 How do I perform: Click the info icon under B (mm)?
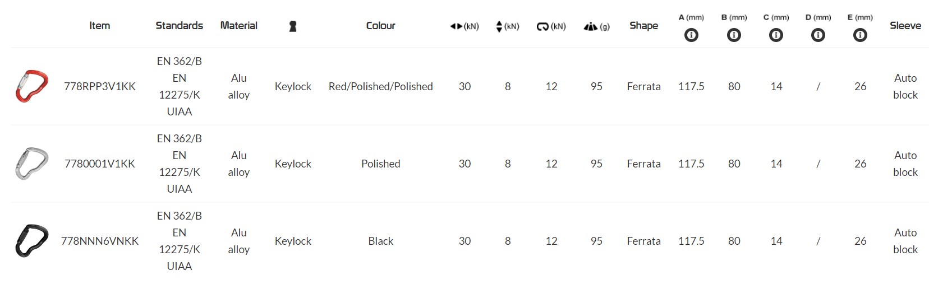(x=734, y=35)
